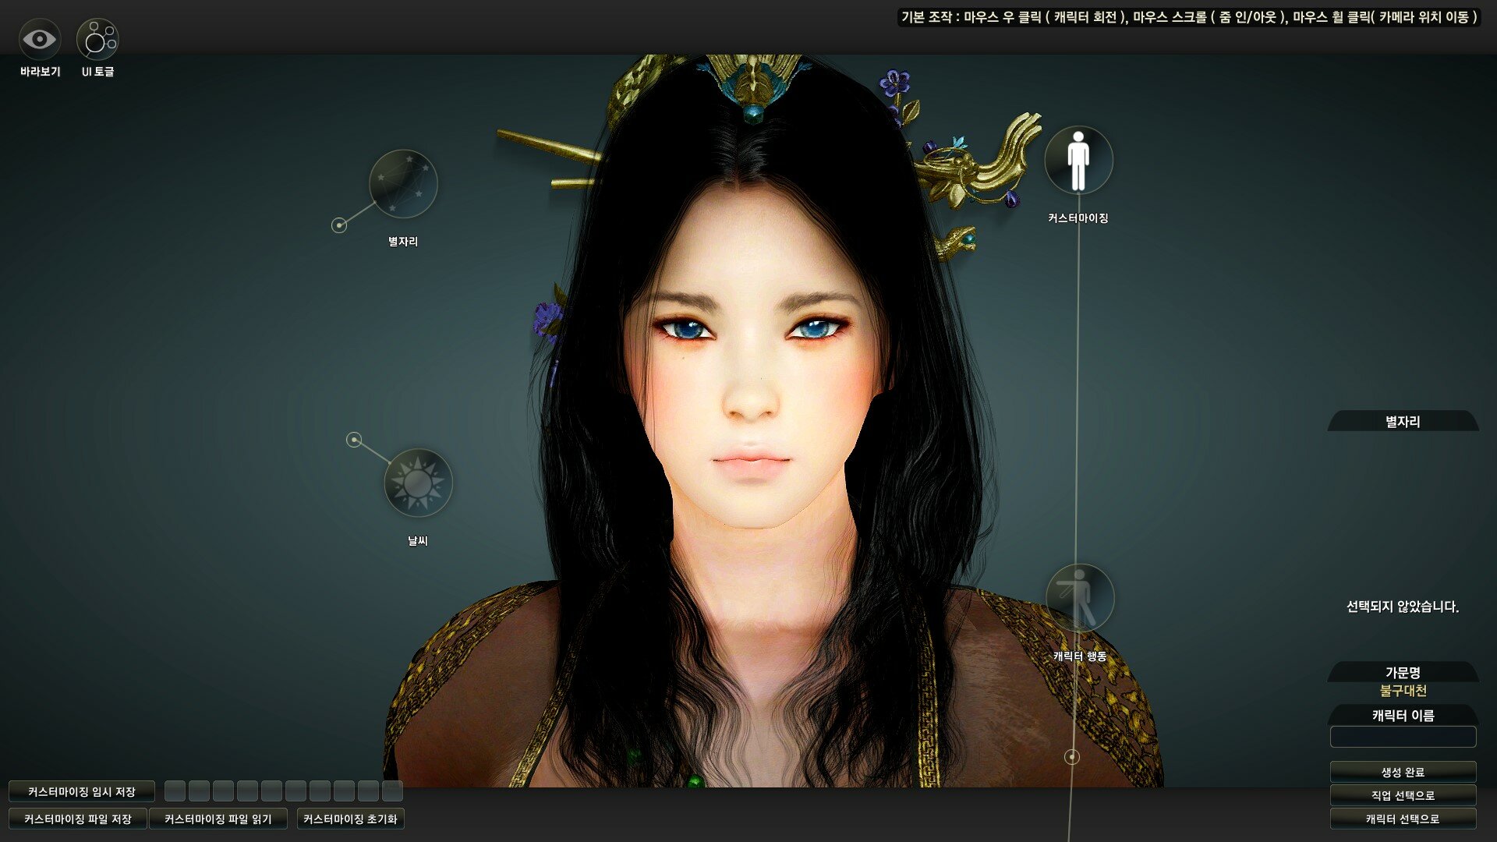Click the circular node on the vertical line
The image size is (1497, 842).
point(1072,756)
